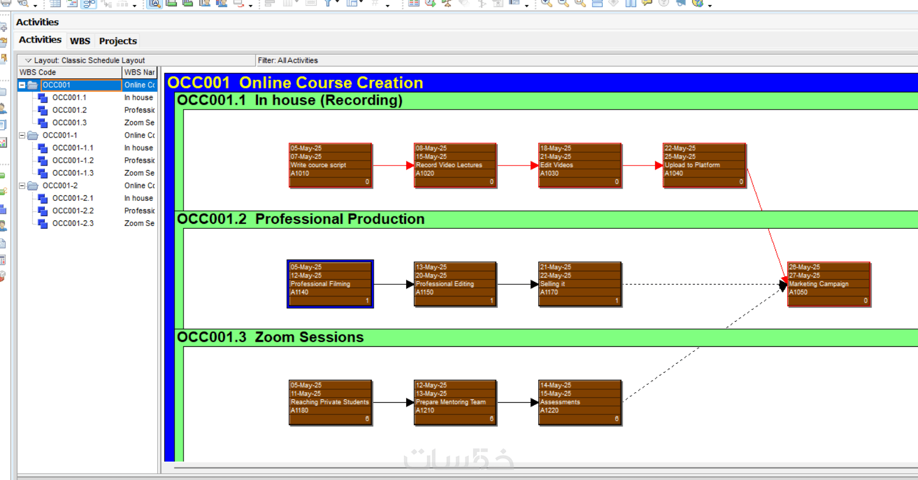
Task: Switch to the WBS tab
Action: tap(80, 41)
